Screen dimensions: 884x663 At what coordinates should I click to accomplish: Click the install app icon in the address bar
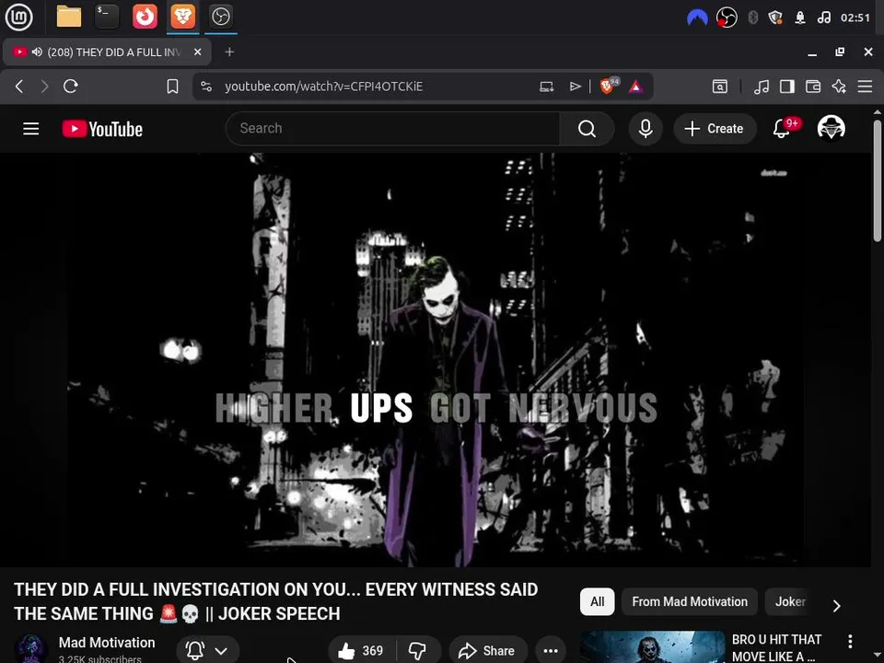click(x=546, y=87)
